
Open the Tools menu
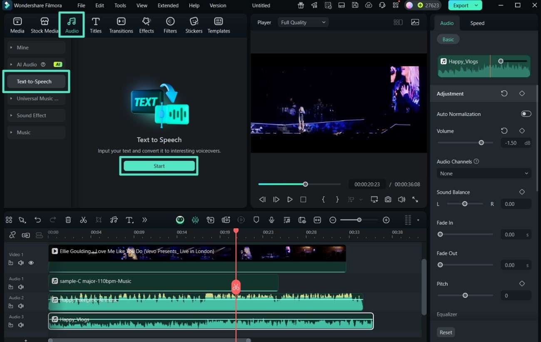tap(120, 5)
